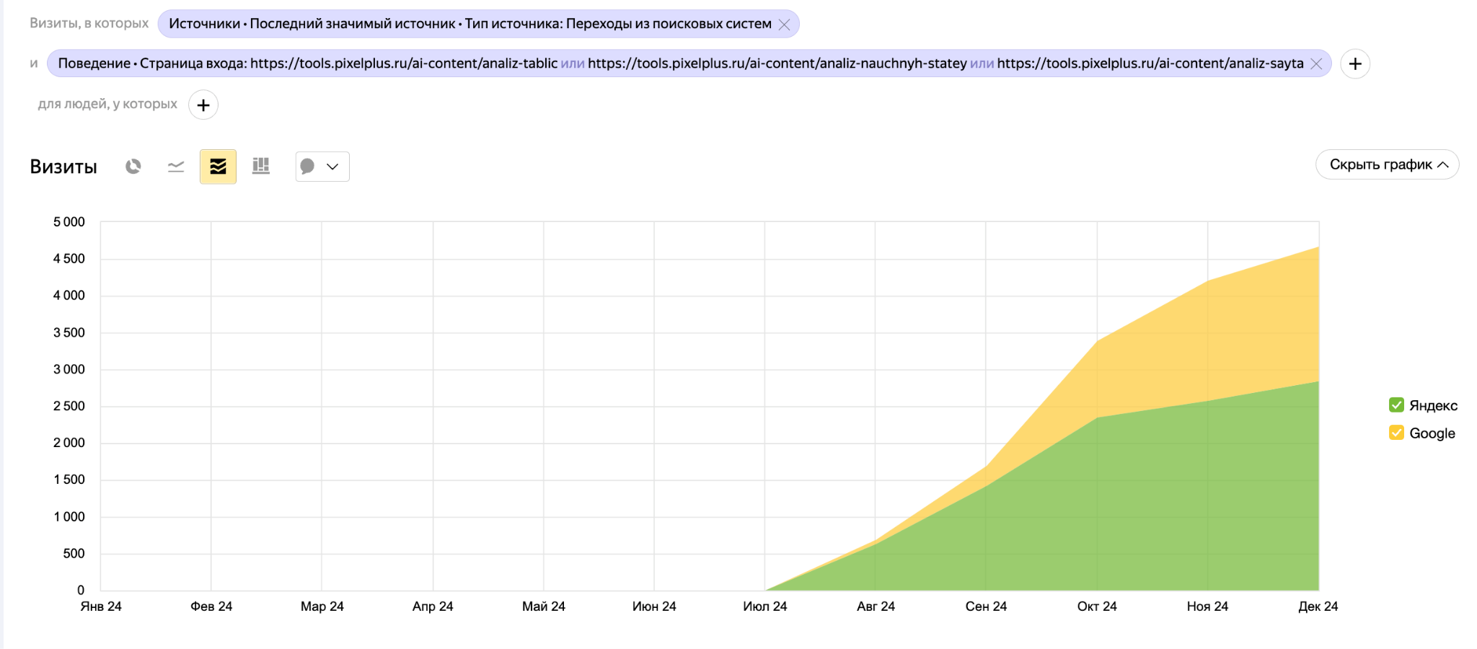Click the Июл 24 axis label
1477x649 pixels.
click(764, 606)
